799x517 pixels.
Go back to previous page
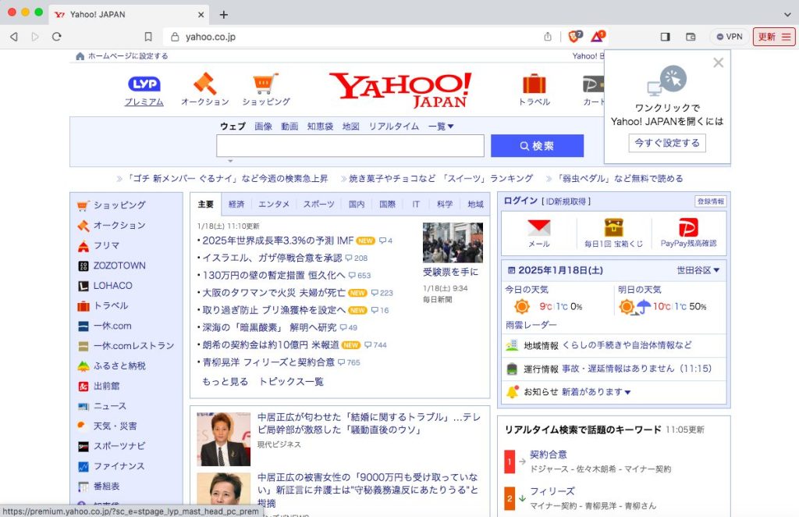click(x=14, y=37)
